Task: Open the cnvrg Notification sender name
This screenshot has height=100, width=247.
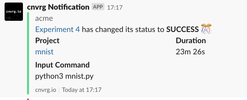Action: pyautogui.click(x=58, y=7)
